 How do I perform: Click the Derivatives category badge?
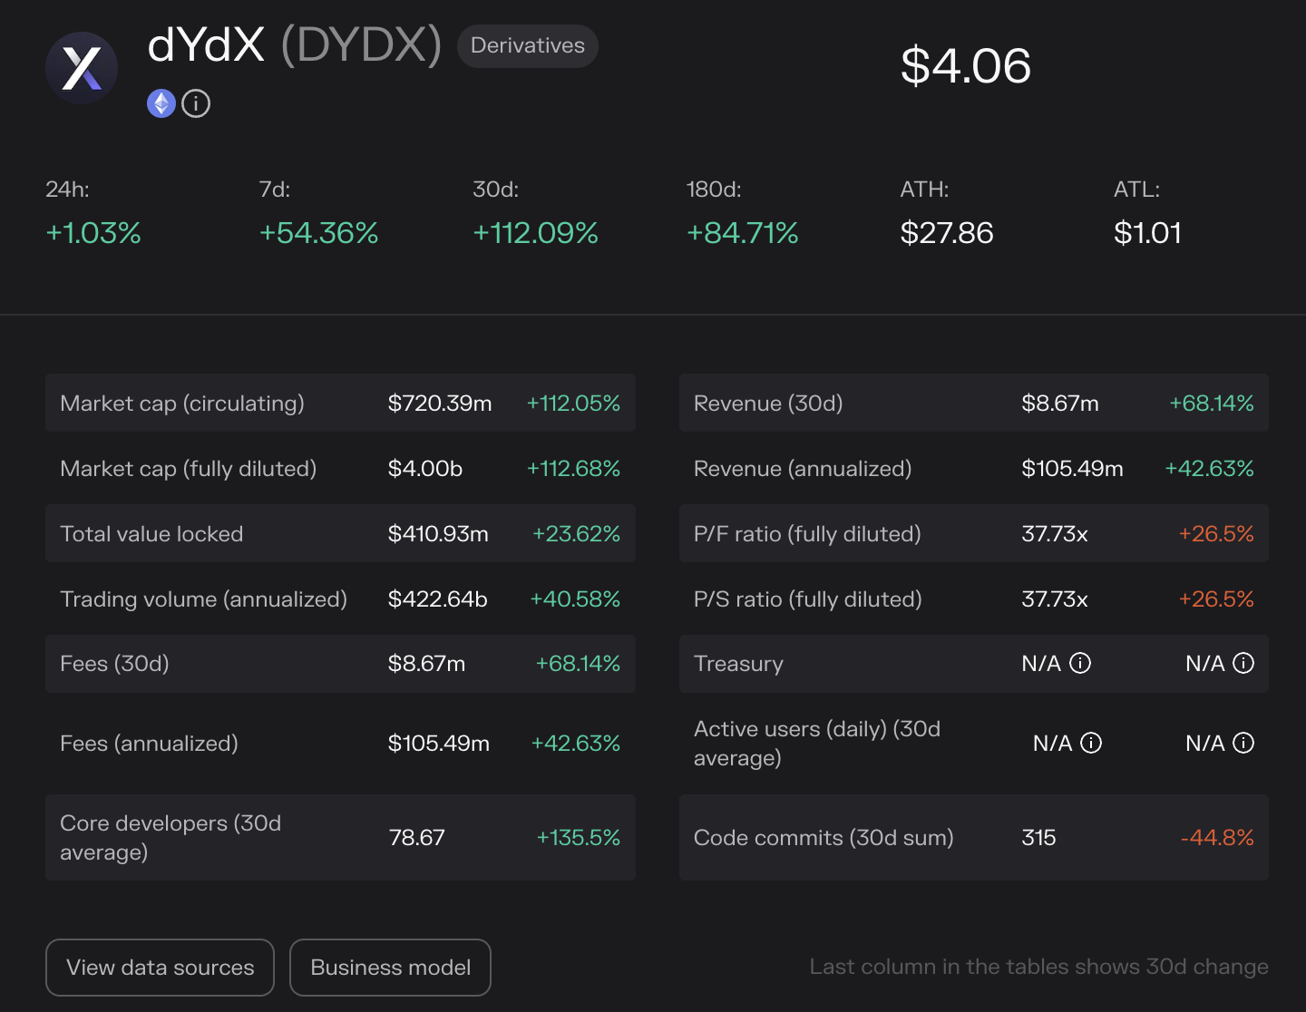pyautogui.click(x=527, y=45)
